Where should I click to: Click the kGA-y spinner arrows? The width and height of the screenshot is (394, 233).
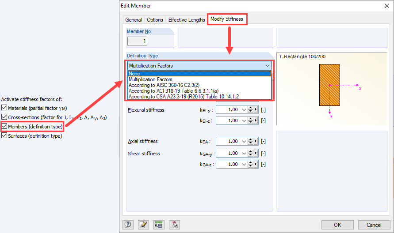pos(251,154)
